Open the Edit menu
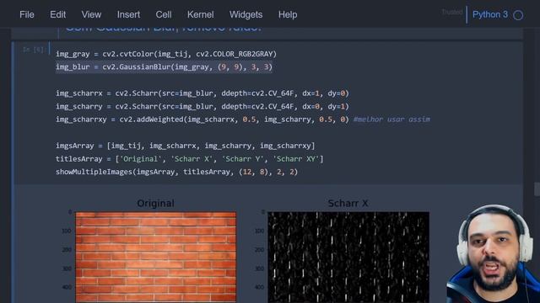 (x=57, y=15)
